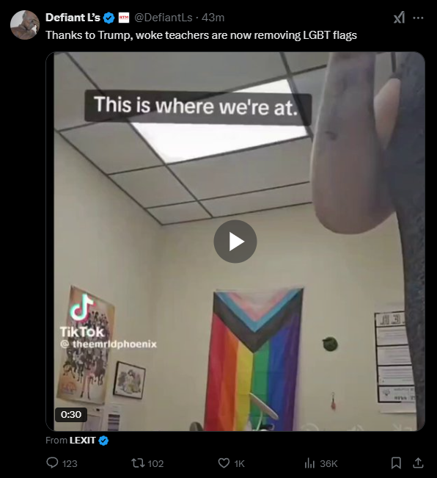Click the post text about LGBT flags
437x478 pixels.
(x=201, y=35)
